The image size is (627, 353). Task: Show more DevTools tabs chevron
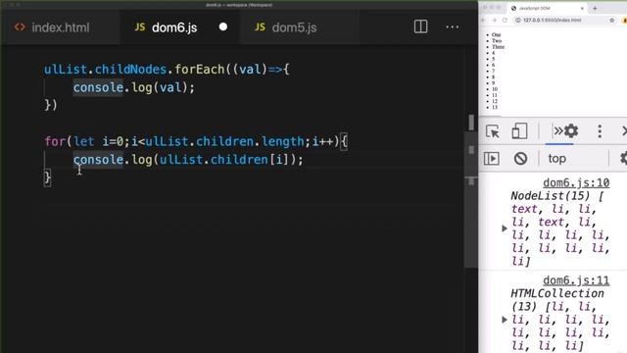(x=557, y=130)
